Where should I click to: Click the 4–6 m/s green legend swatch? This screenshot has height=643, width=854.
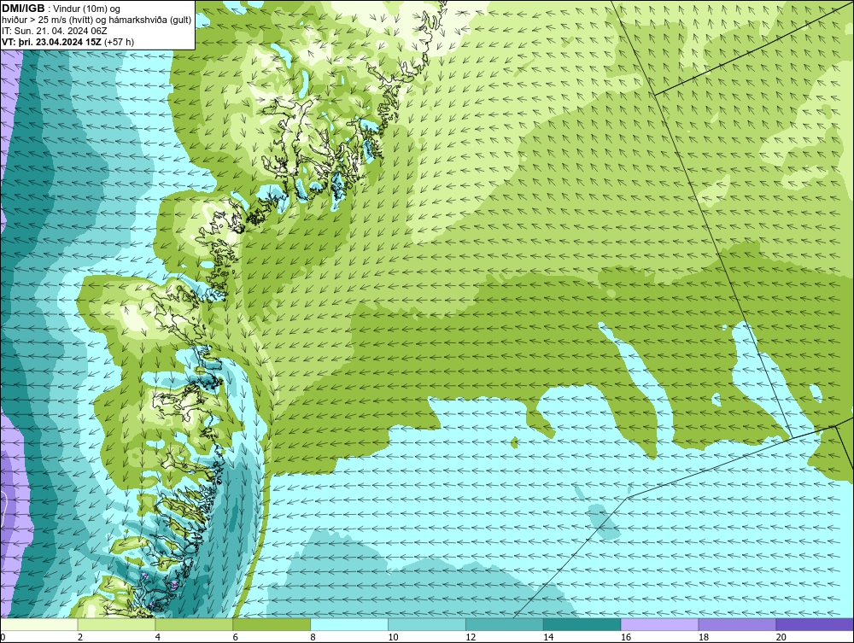(194, 624)
